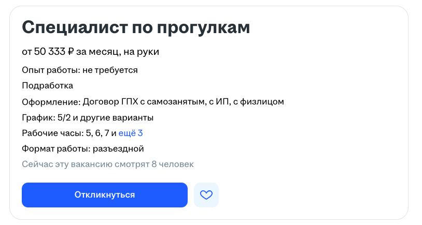Select the "за месяц, на руки" text
Screen dimensions: 422x225
[x=118, y=52]
